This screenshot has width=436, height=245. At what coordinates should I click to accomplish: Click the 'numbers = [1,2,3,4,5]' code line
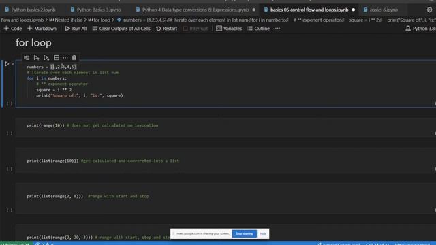point(52,67)
